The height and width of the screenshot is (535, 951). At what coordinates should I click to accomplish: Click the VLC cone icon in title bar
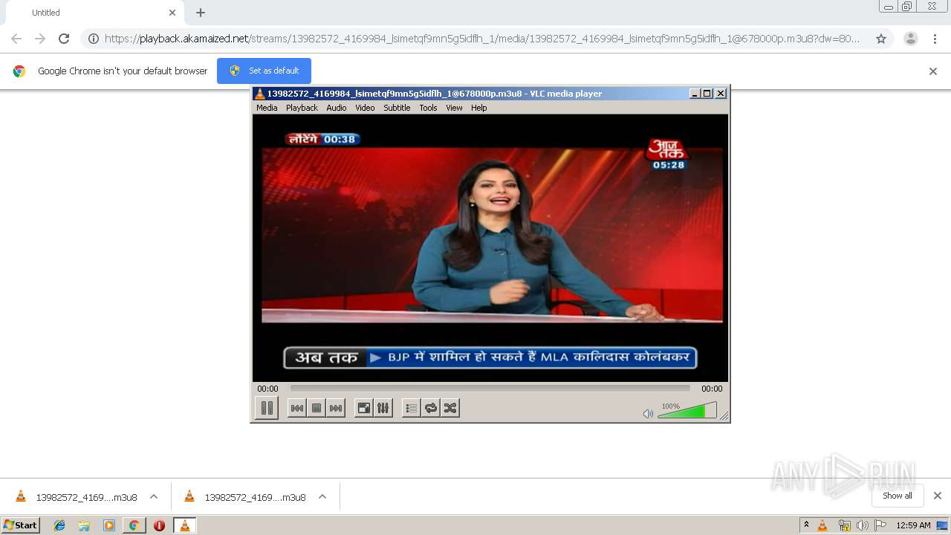[259, 94]
